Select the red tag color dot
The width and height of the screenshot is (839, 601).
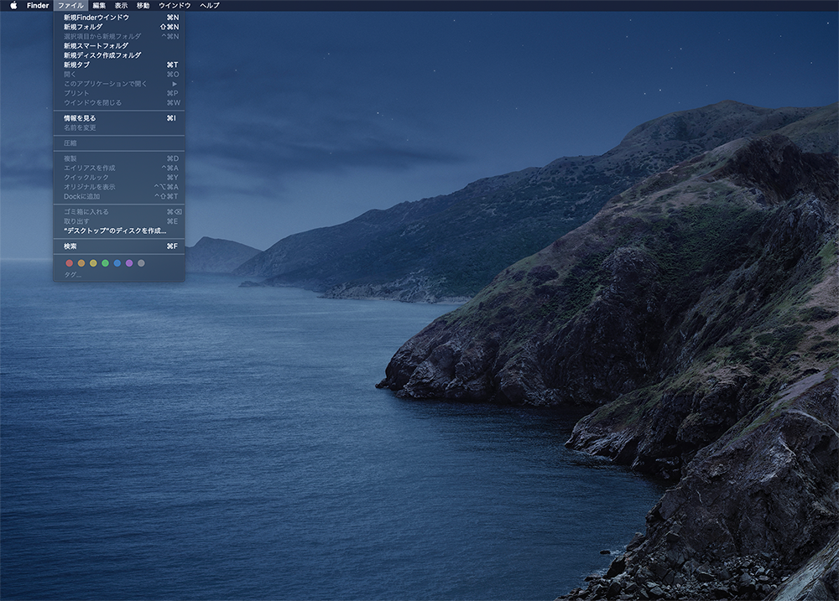pyautogui.click(x=70, y=263)
